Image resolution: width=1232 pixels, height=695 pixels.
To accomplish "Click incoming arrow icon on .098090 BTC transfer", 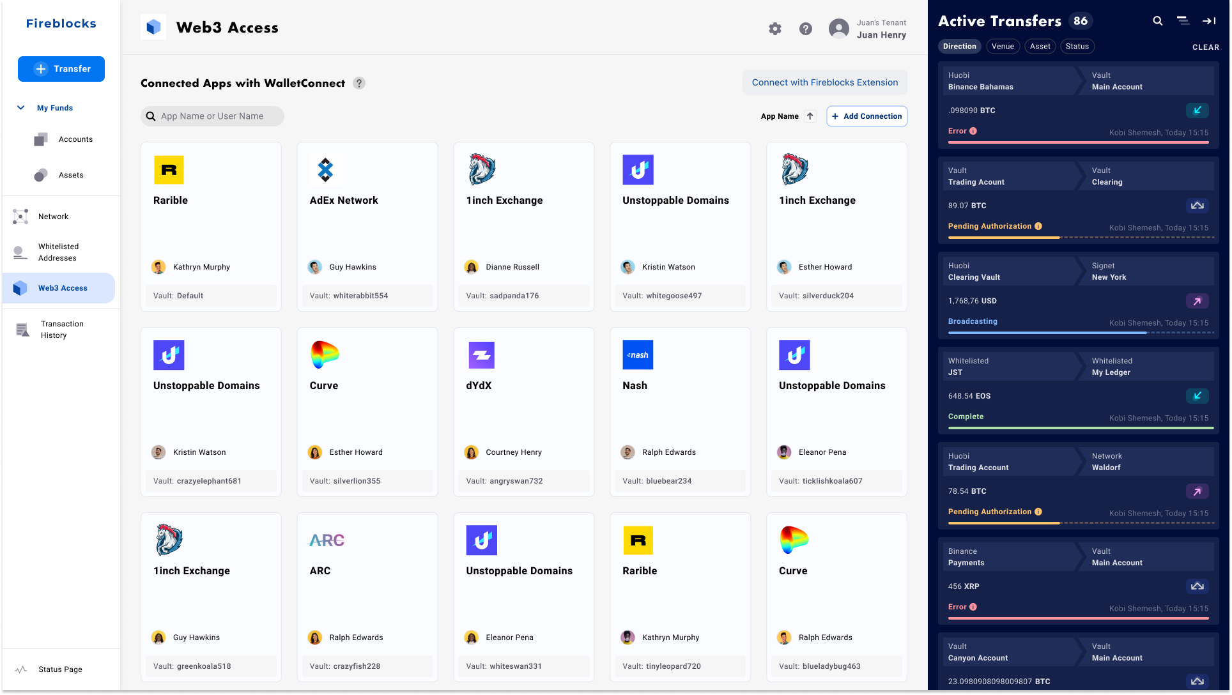I will 1197,111.
